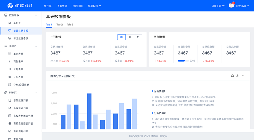The image size is (254, 140).
Task: Click the 三列表单 icon
Action: point(10,69)
